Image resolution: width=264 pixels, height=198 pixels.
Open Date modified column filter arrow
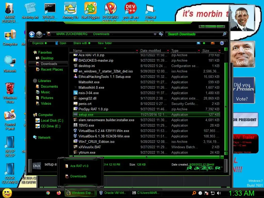[x=168, y=51]
